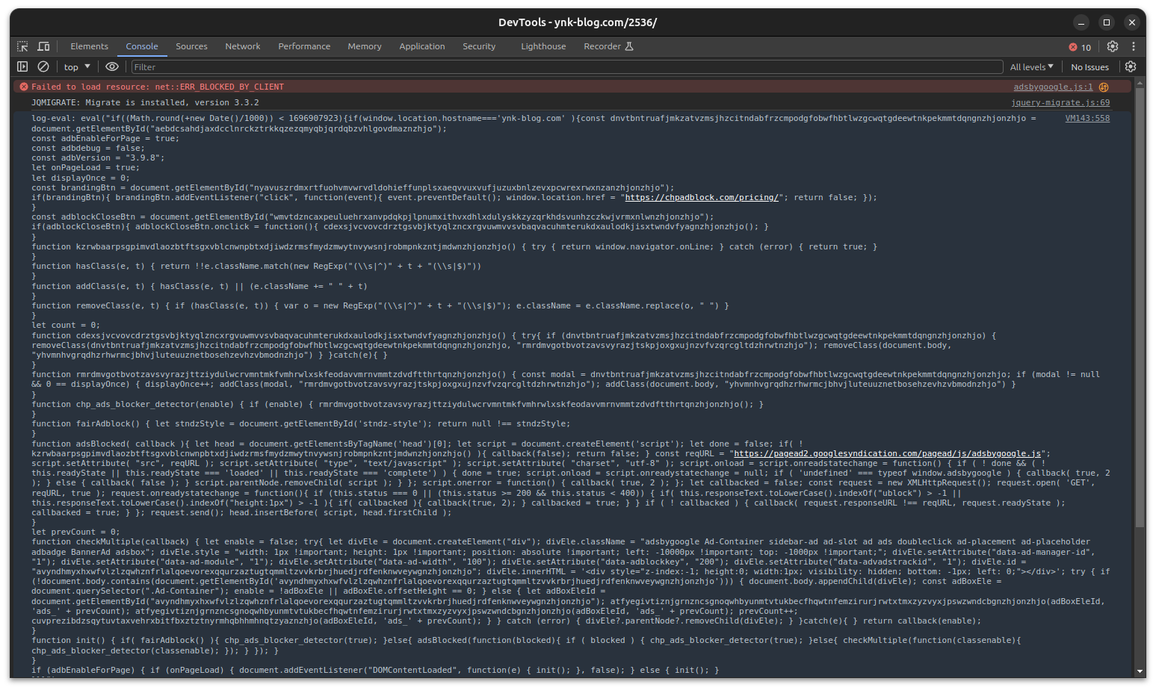1156x690 pixels.
Task: Create a live expression via the eye icon
Action: click(112, 66)
